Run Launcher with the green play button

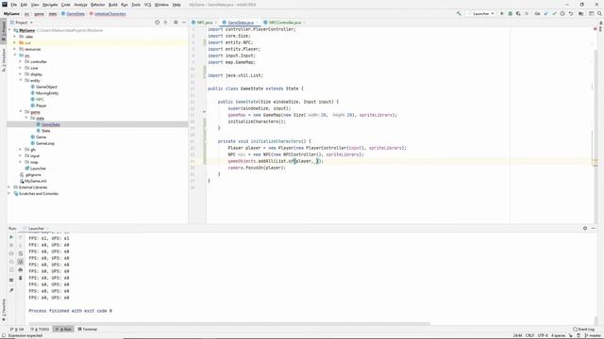(x=502, y=13)
